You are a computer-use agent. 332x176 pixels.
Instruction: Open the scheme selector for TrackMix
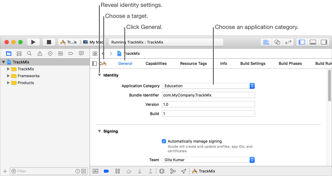69,42
